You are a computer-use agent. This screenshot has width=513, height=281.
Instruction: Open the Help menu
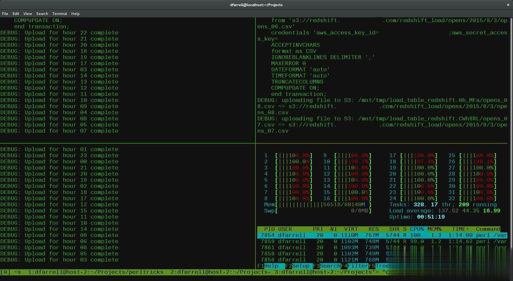pyautogui.click(x=75, y=14)
